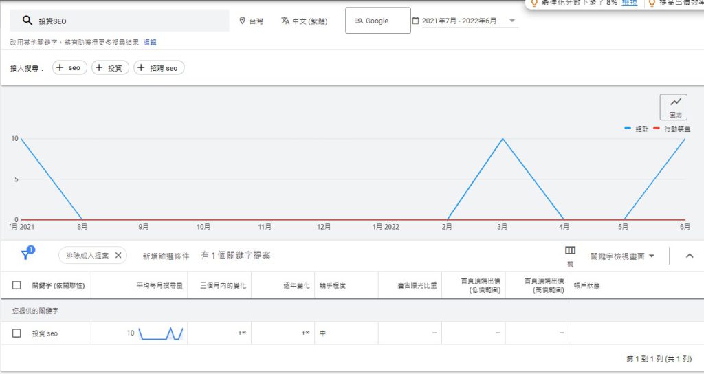Click the translate language icon
Viewport: 704px width, 374px height.
(x=285, y=21)
